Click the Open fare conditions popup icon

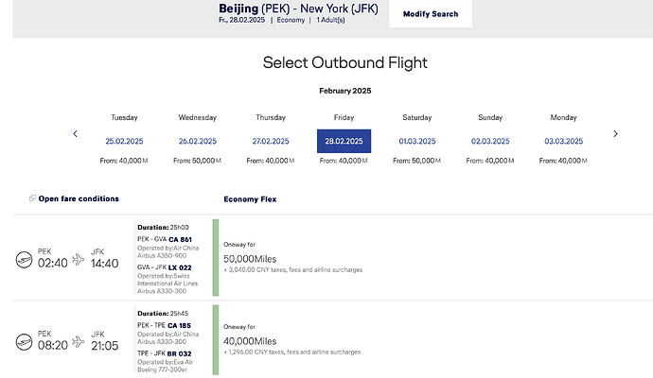[x=32, y=198]
